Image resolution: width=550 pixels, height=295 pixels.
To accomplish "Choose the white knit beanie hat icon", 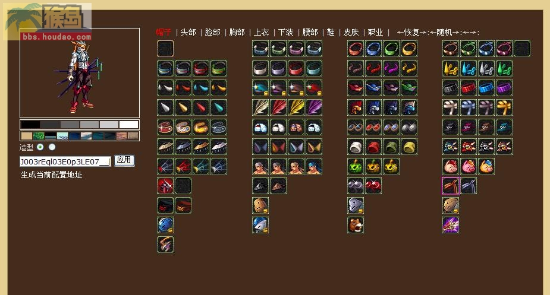I will [x=356, y=147].
